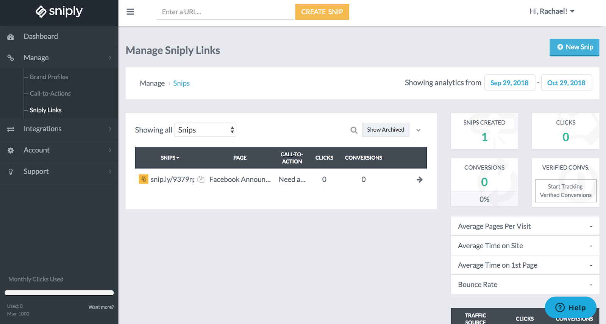Image resolution: width=606 pixels, height=324 pixels.
Task: Expand options beside Show Archived
Action: click(x=418, y=130)
